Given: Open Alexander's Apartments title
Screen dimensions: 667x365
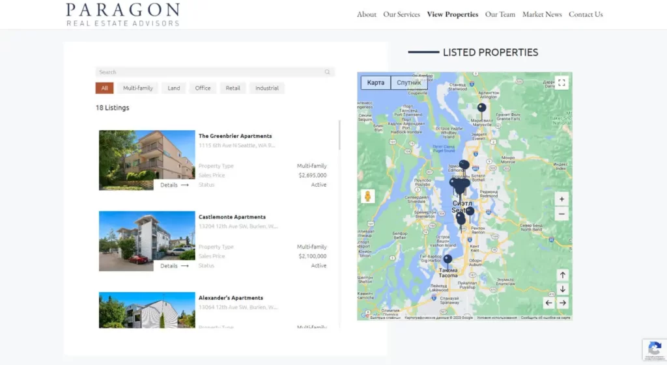Looking at the screenshot, I should (231, 298).
